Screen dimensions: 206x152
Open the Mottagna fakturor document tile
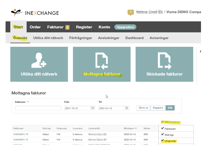pyautogui.click(x=102, y=64)
